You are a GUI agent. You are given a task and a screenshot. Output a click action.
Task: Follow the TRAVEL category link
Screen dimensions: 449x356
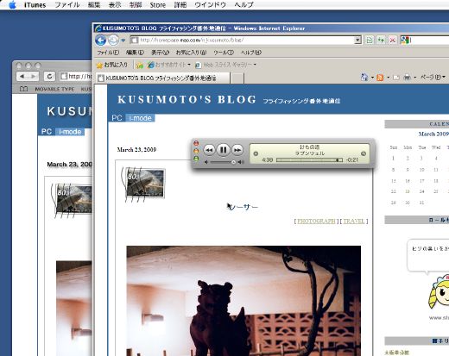354,221
